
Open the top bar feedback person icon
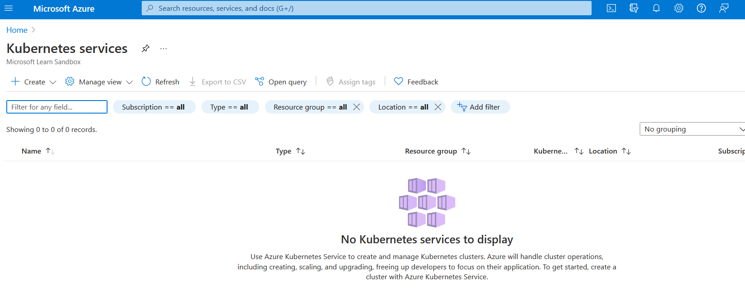pos(724,8)
